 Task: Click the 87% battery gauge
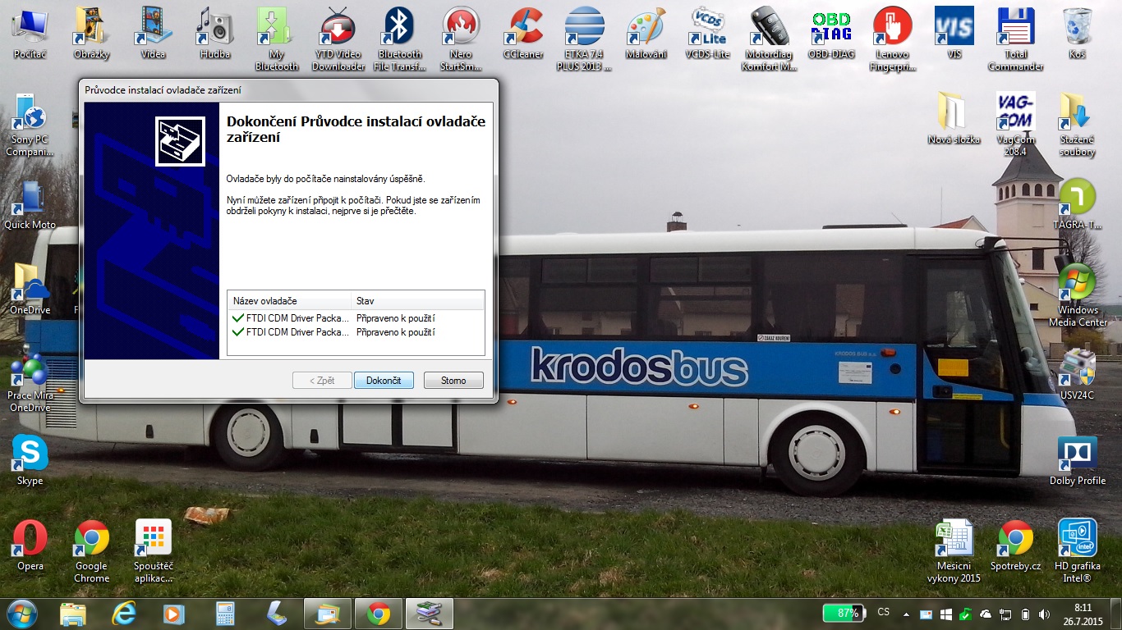(844, 613)
